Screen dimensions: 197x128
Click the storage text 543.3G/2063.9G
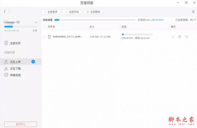(x=12, y=31)
